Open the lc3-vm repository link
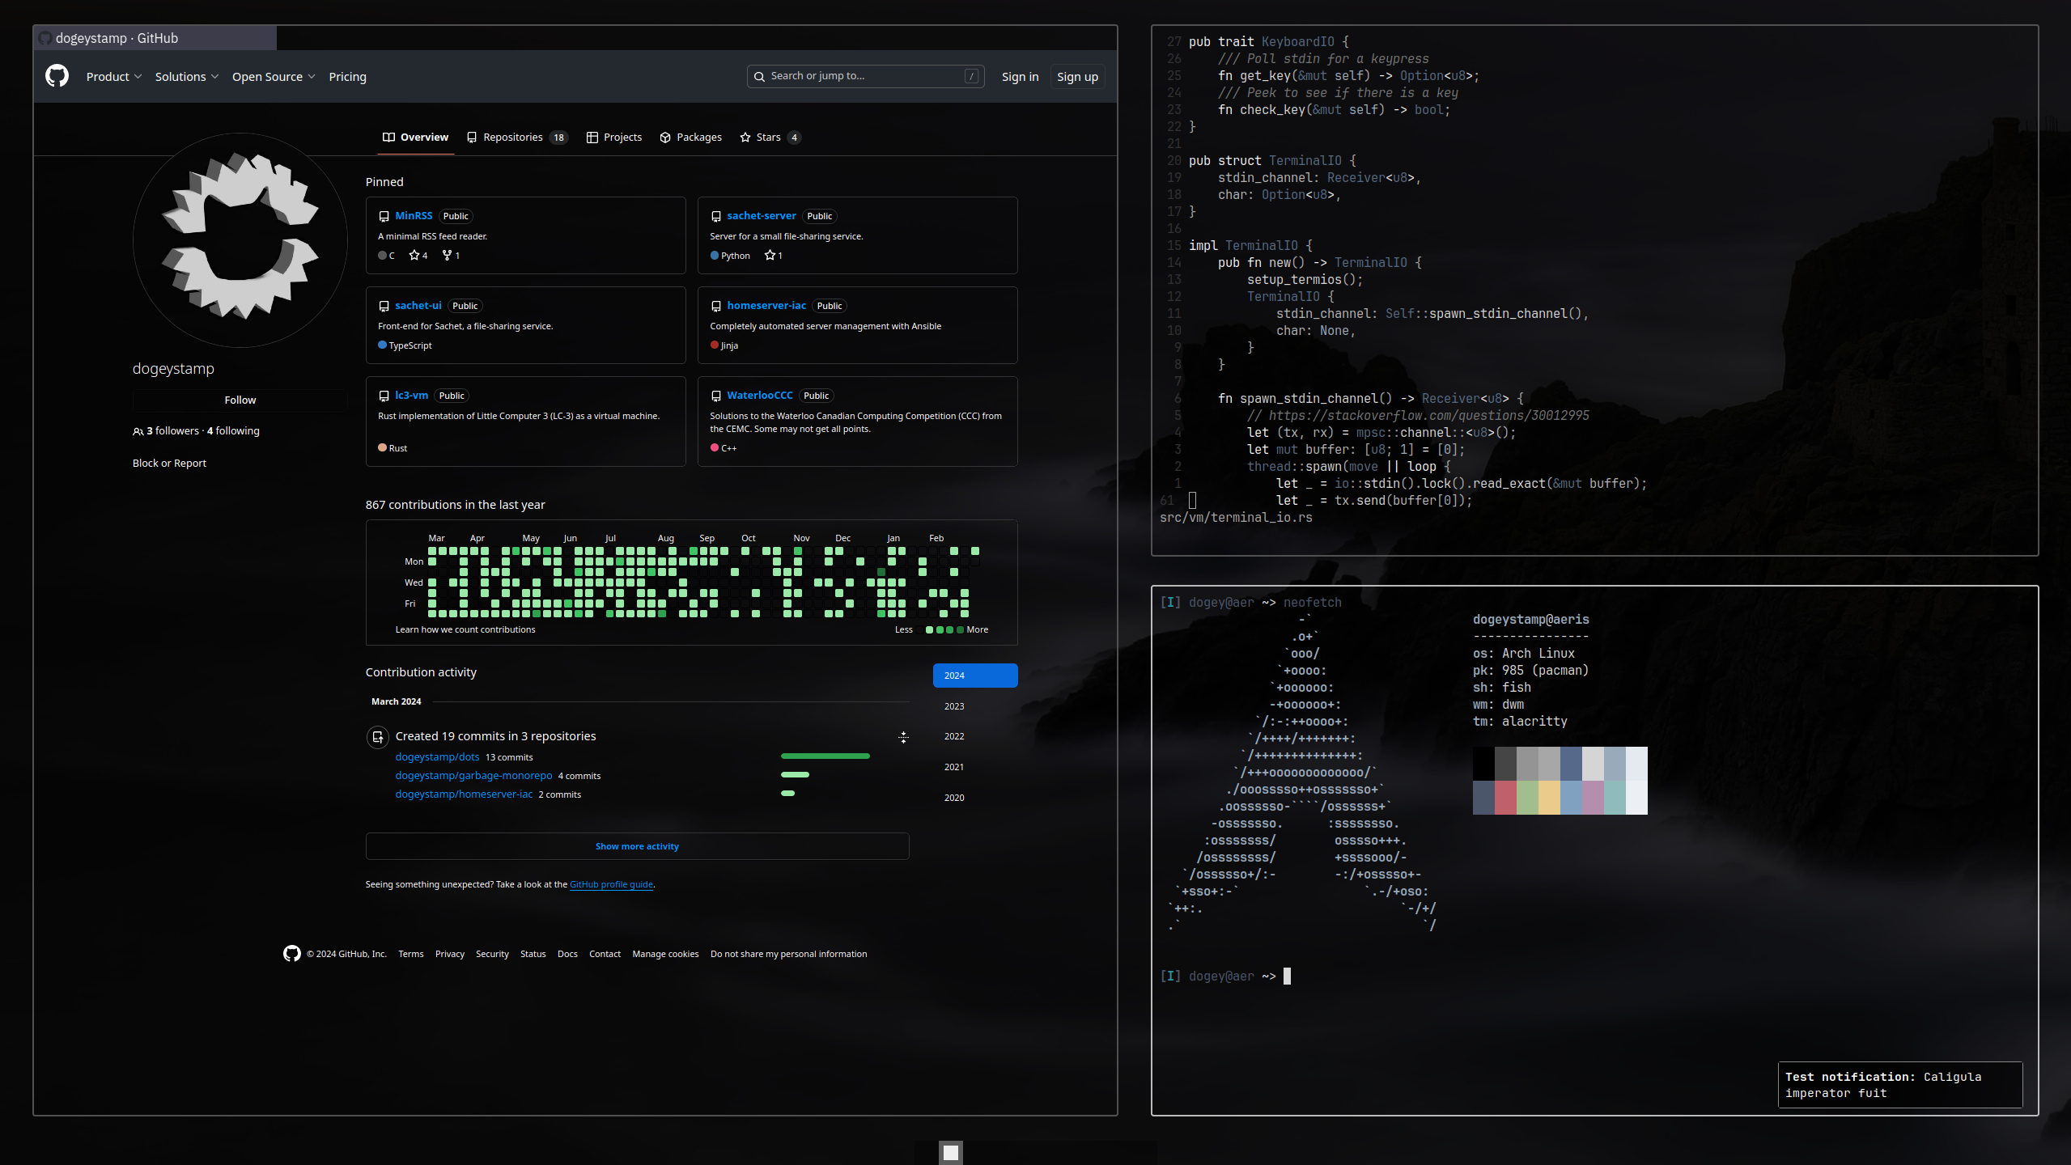Screen dimensions: 2071x1165 [x=411, y=396]
